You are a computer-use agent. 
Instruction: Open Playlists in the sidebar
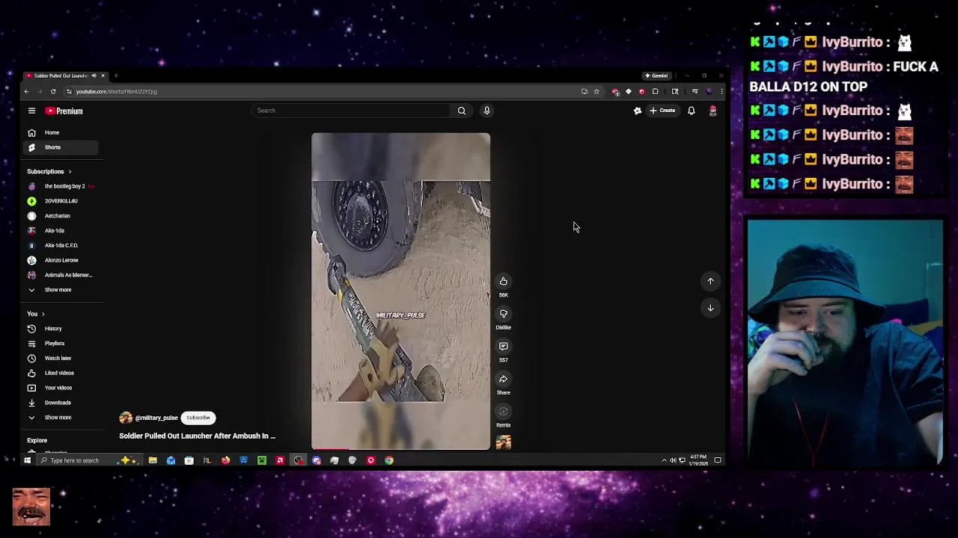coord(60,344)
